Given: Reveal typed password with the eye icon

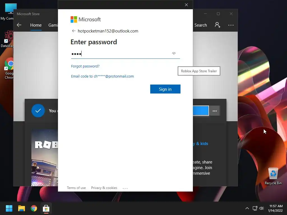Looking at the screenshot, I should coord(174,53).
